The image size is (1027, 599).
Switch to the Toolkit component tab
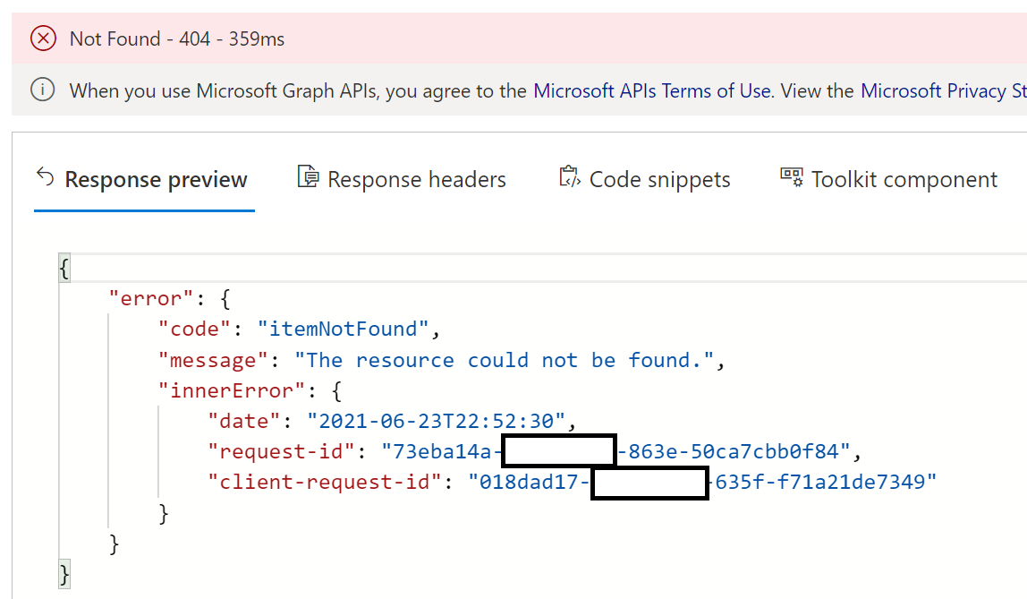[x=904, y=178]
